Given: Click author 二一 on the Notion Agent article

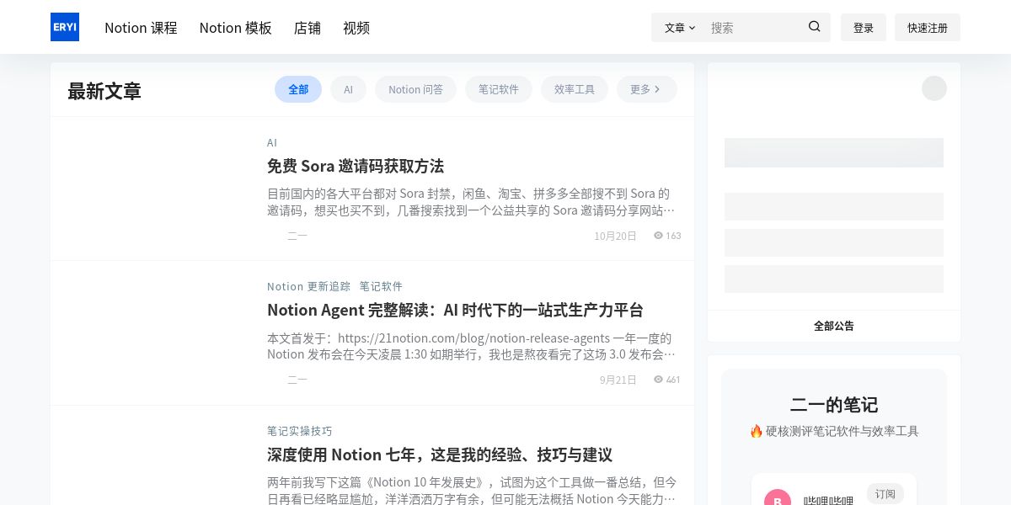Looking at the screenshot, I should click(x=297, y=380).
